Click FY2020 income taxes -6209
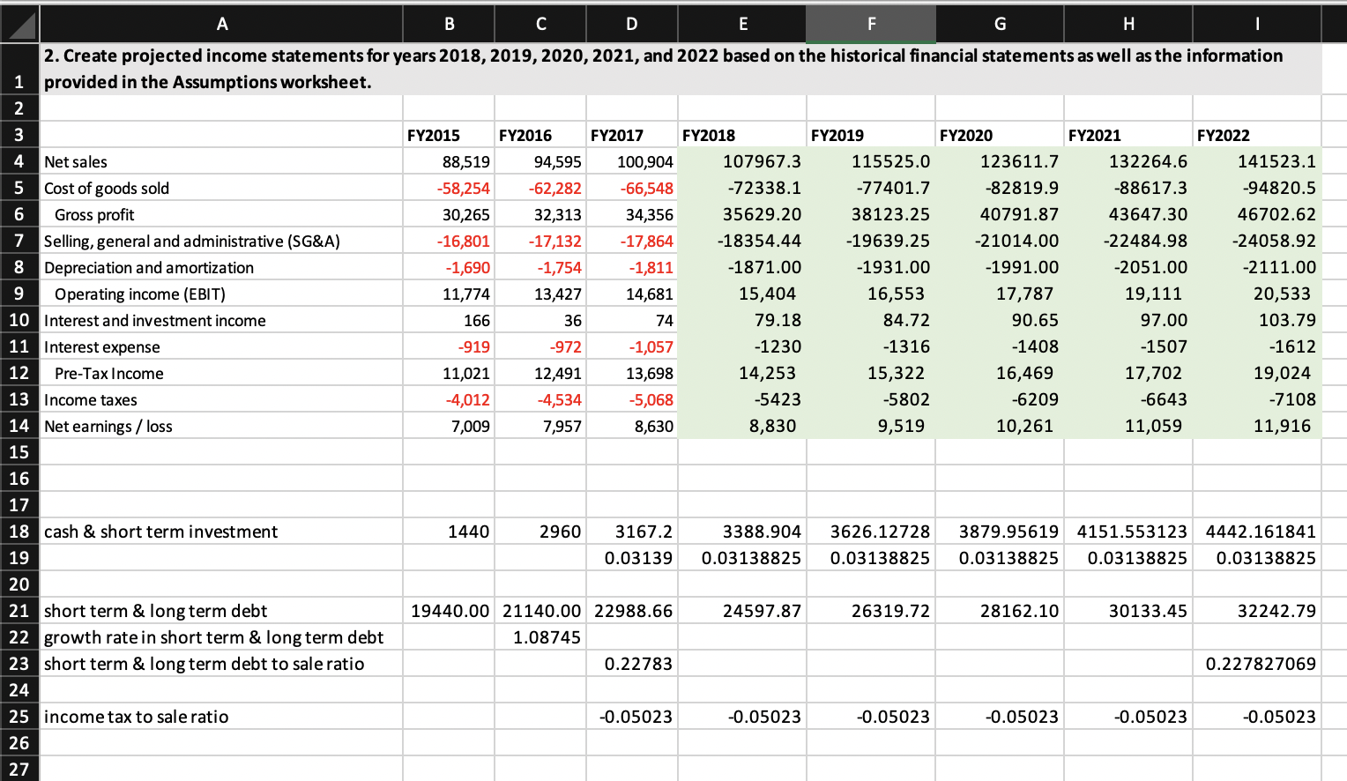 1036,399
